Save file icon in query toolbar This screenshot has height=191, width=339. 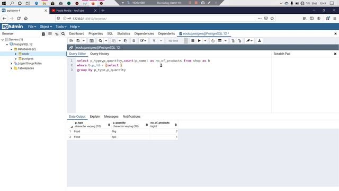(x=78, y=41)
